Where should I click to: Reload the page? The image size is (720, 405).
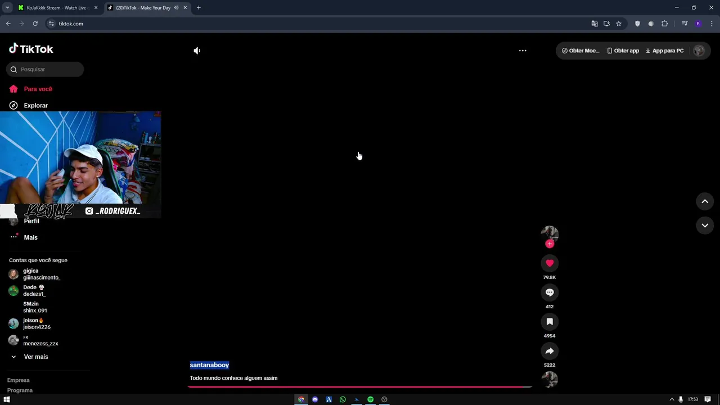(35, 24)
